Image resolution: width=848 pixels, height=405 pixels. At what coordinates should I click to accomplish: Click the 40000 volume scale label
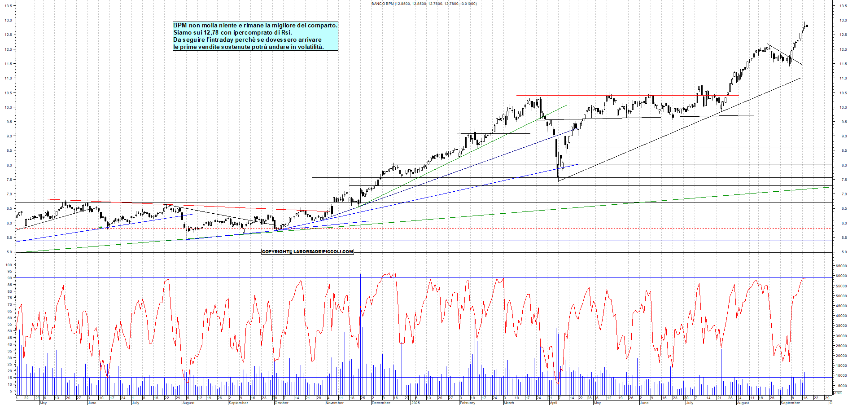coord(841,316)
